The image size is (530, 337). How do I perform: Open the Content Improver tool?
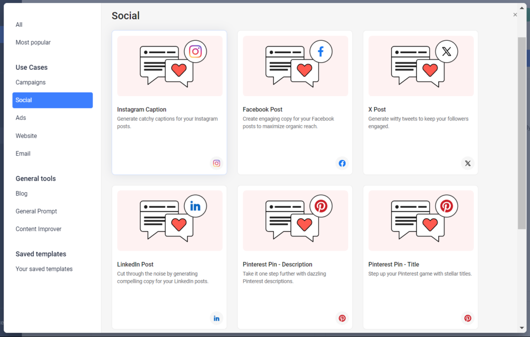click(x=38, y=229)
